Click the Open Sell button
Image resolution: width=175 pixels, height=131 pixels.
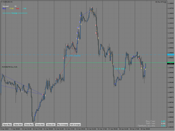[x=18, y=125]
